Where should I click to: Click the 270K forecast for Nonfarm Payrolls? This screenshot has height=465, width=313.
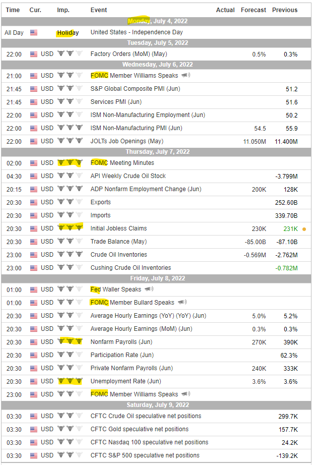tap(259, 342)
